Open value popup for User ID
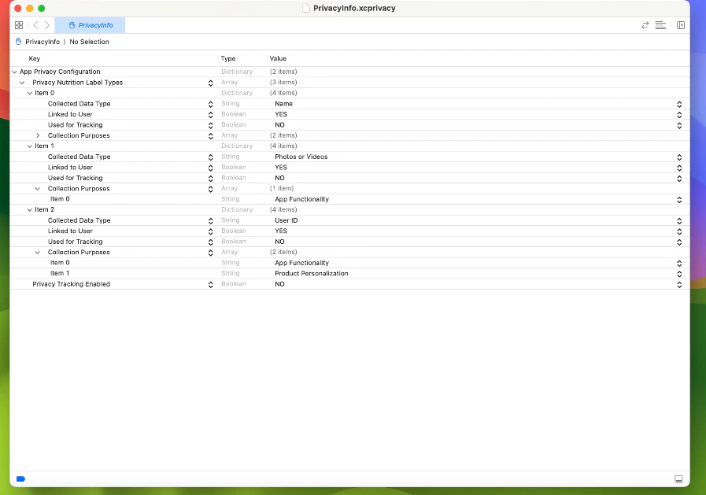The image size is (706, 495). 679,221
